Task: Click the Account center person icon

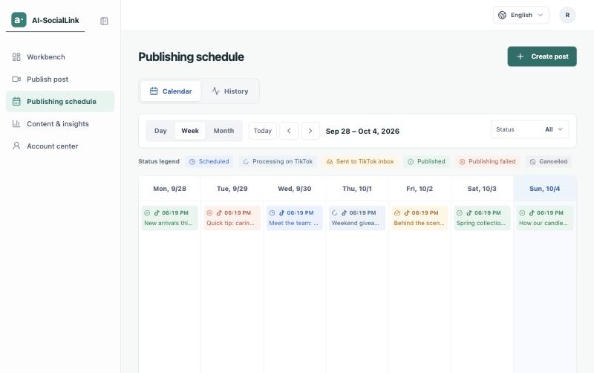Action: (x=16, y=146)
